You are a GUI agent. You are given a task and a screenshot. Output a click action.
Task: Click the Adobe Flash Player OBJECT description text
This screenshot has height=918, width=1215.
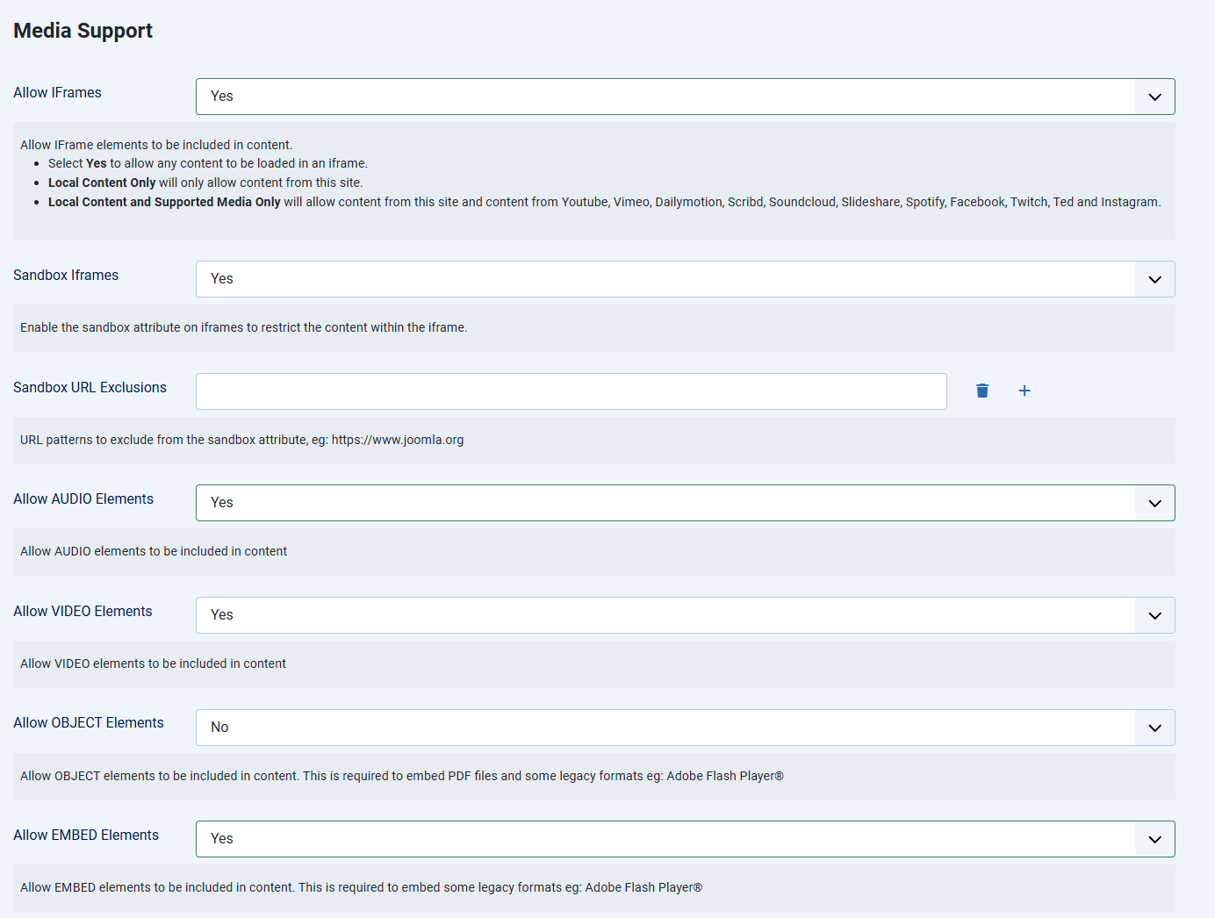point(401,776)
